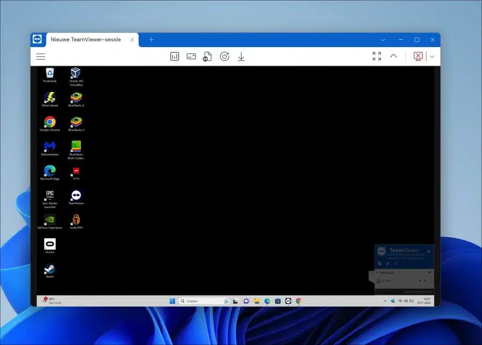Open Microsoft Store on the remote taskbar
Image resolution: width=482 pixels, height=345 pixels.
pyautogui.click(x=277, y=301)
